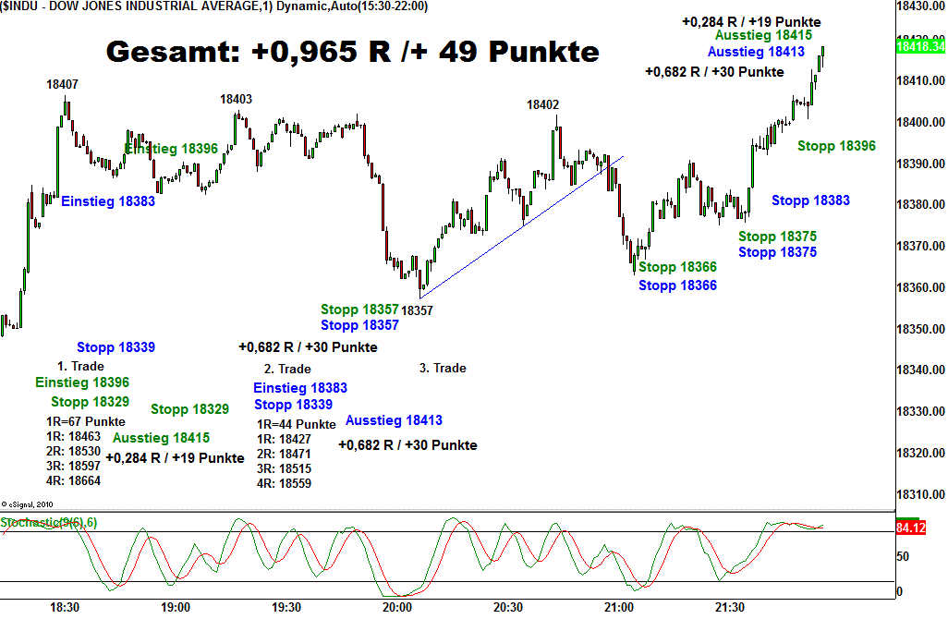948x619 pixels.
Task: Click the 21:30 time axis label
Action: 729,607
